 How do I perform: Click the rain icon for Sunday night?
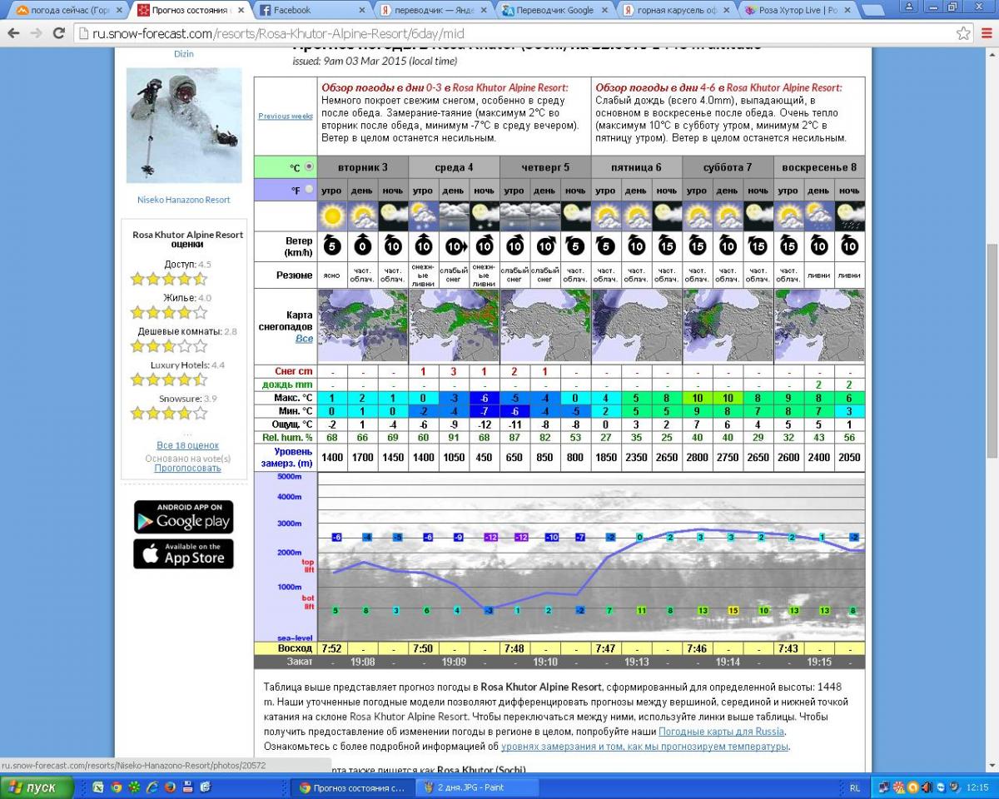click(849, 216)
